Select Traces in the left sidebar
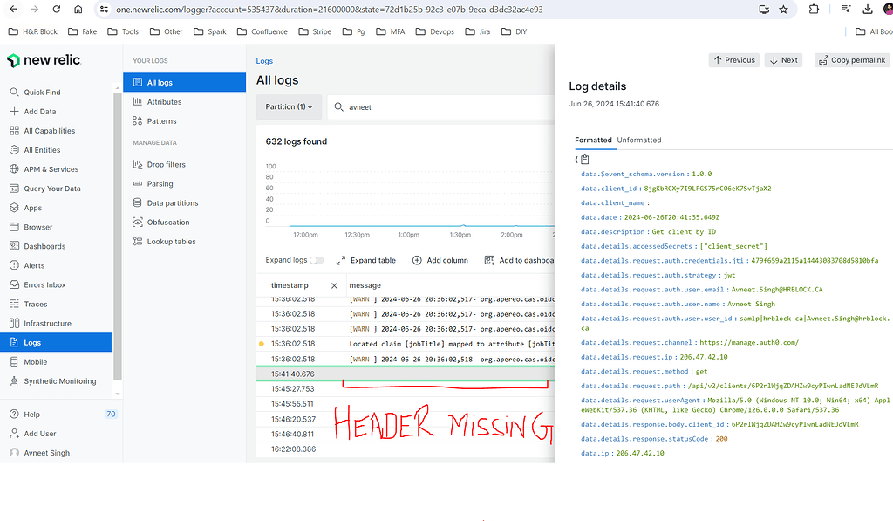The height and width of the screenshot is (521, 893). point(45,304)
